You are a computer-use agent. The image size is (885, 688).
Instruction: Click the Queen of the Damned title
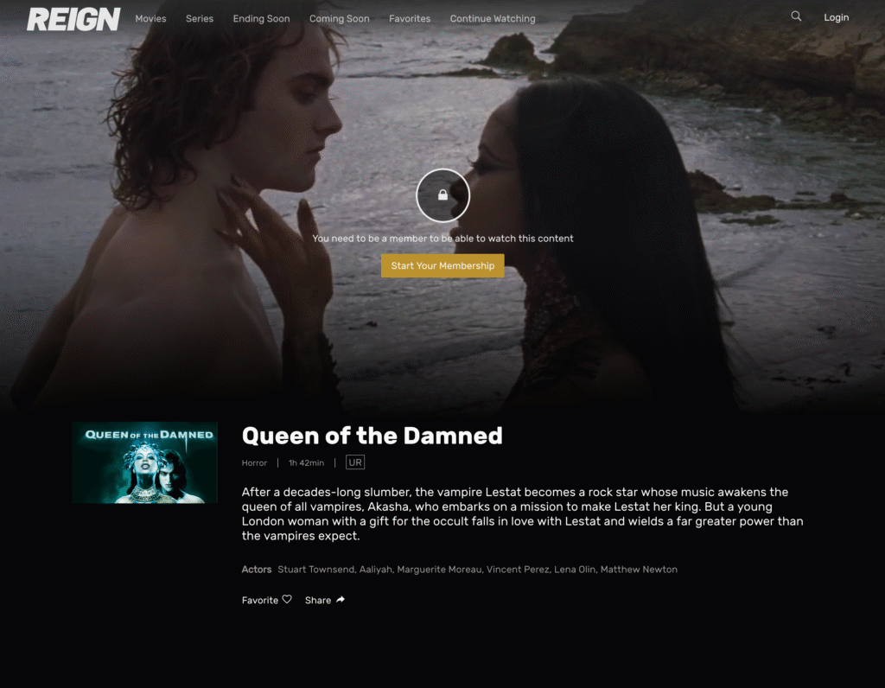pos(372,436)
